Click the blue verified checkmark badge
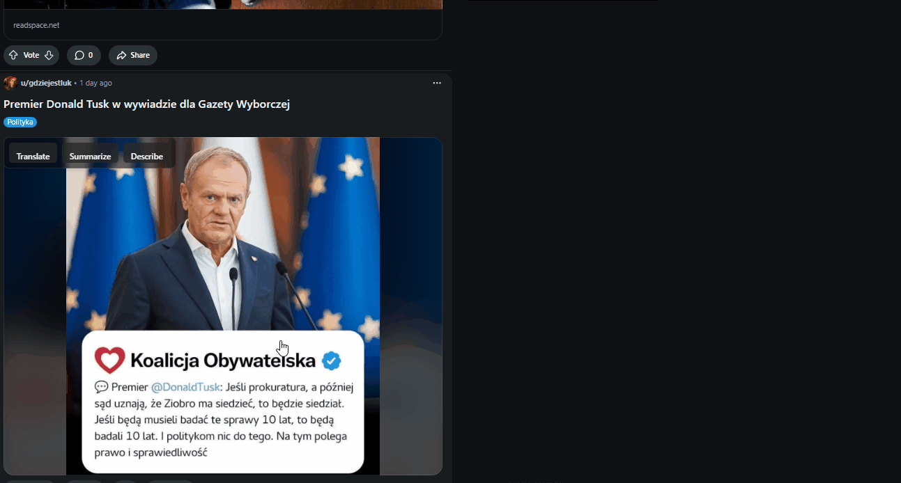This screenshot has height=483, width=901. pyautogui.click(x=331, y=361)
